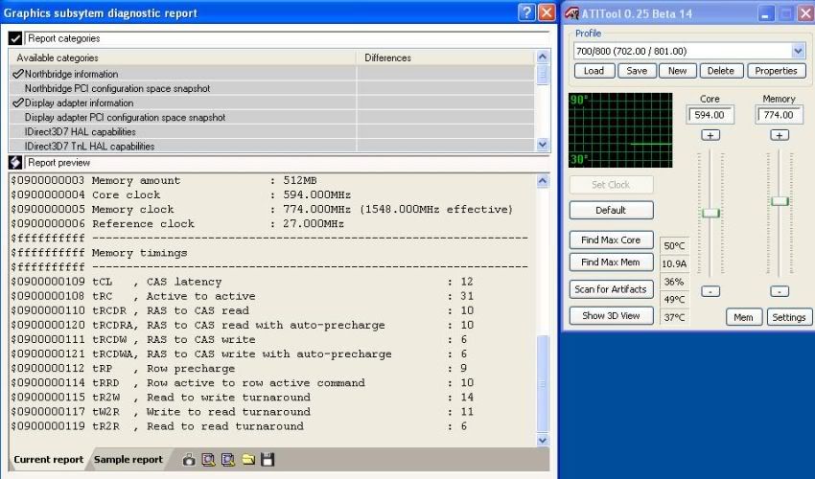Switch to the Sample report tab
The width and height of the screenshot is (815, 479).
click(x=128, y=460)
